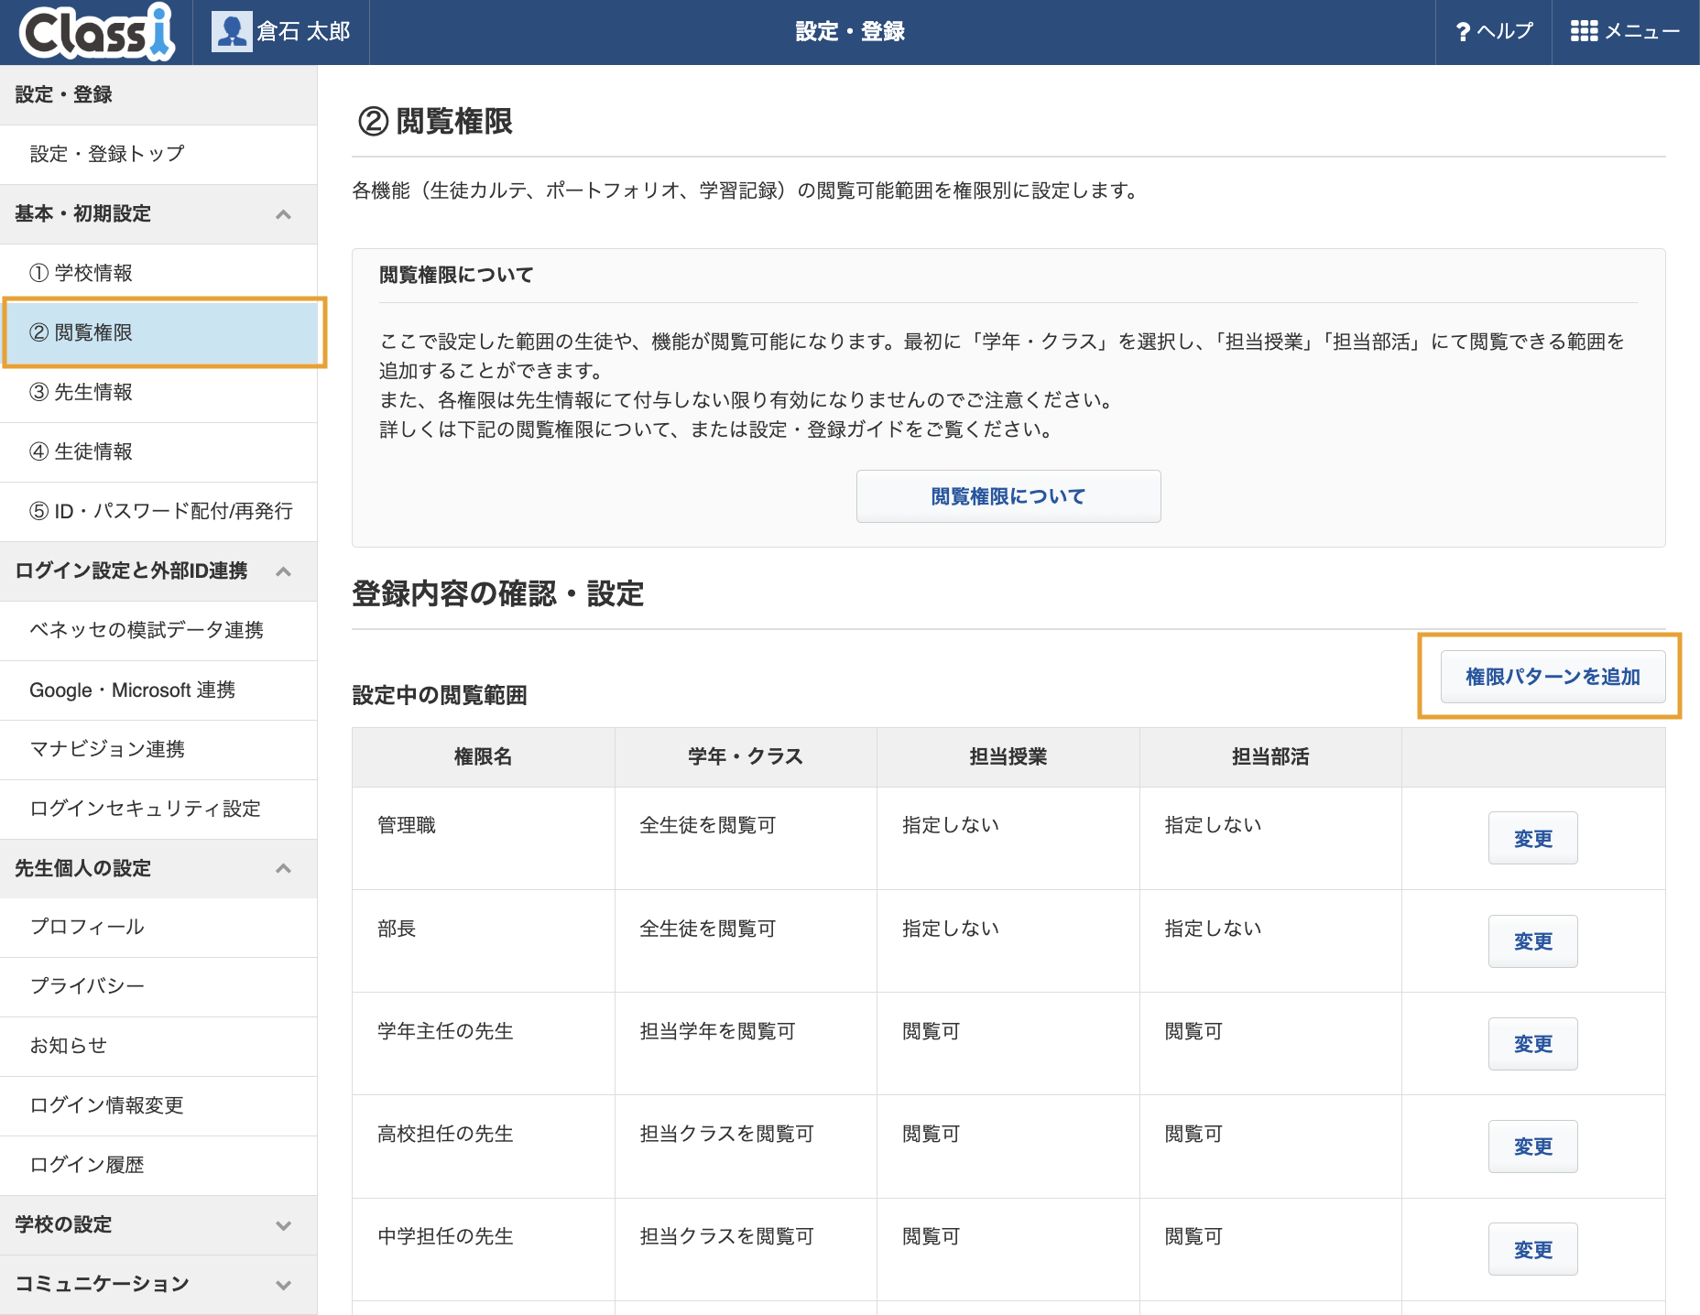Open ログイン履歴
This screenshot has width=1700, height=1315.
tap(158, 1166)
